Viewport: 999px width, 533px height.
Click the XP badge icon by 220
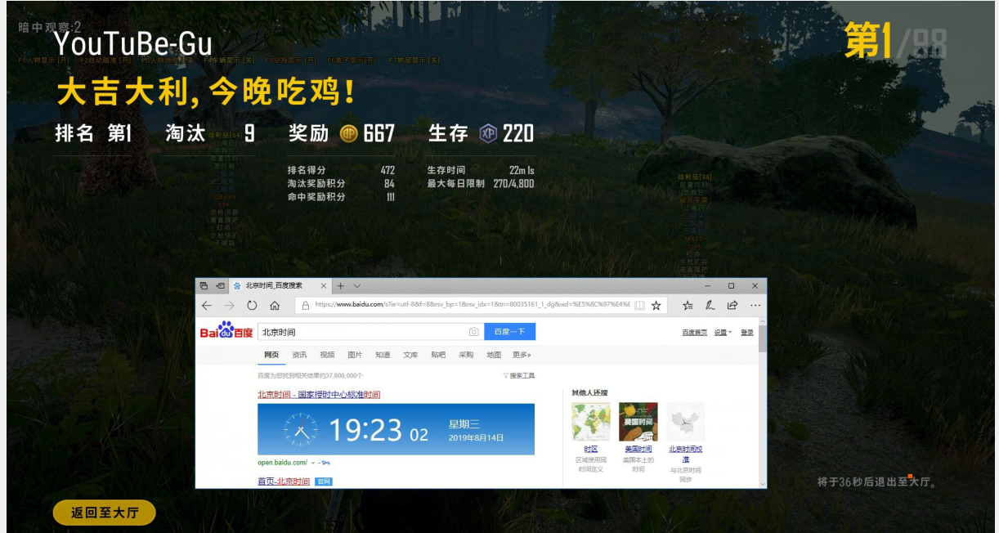489,134
